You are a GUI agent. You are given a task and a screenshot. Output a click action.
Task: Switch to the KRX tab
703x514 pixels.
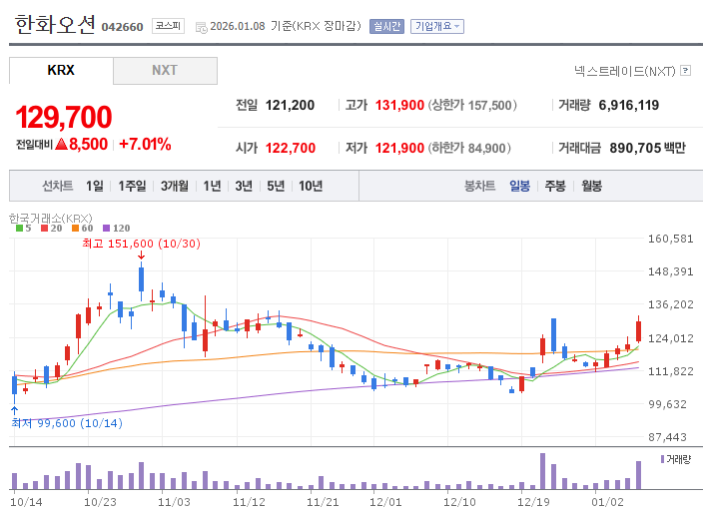click(x=61, y=70)
